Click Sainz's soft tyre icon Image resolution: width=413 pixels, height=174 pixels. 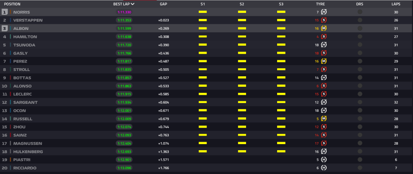(x=324, y=135)
